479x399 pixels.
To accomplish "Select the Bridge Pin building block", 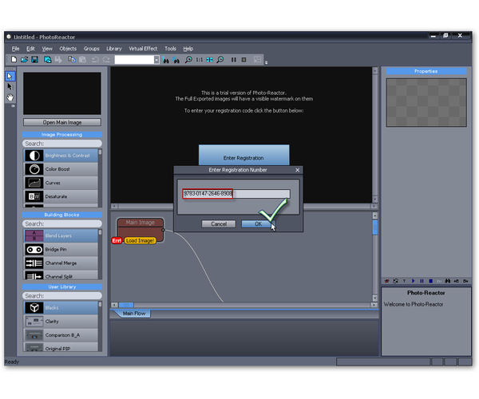I will 61,250.
